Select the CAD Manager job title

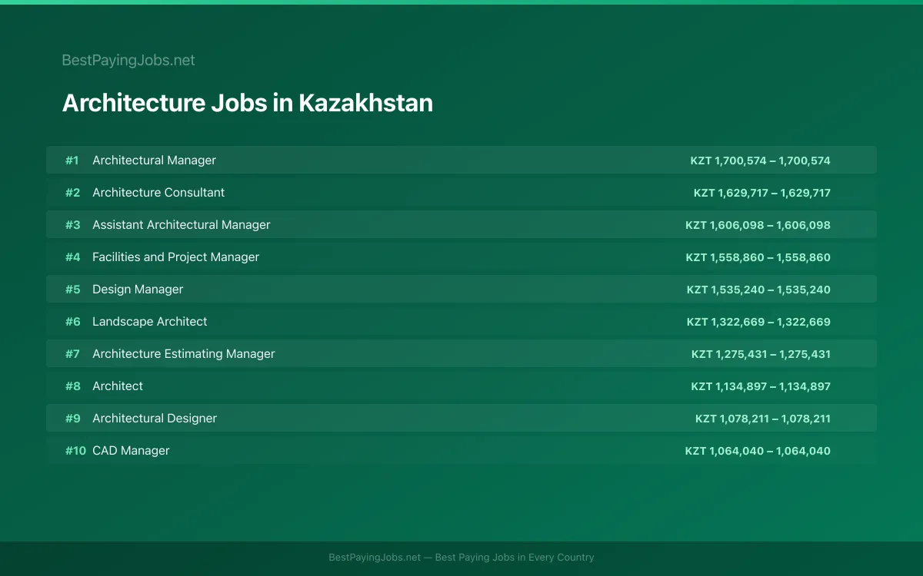pyautogui.click(x=131, y=451)
